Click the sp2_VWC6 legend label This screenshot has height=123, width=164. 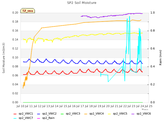click(143, 114)
